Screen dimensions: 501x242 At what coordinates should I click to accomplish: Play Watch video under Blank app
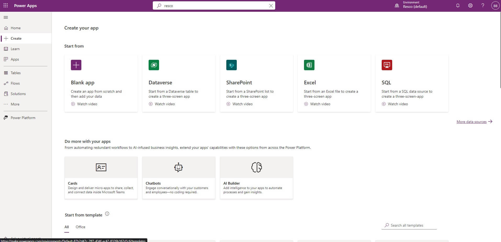tap(84, 104)
